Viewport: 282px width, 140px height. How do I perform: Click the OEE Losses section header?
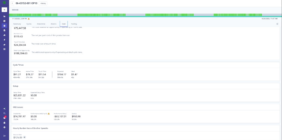pos(18,107)
